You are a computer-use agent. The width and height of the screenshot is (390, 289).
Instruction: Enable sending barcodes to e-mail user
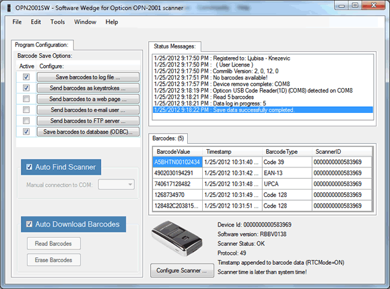[x=26, y=110]
